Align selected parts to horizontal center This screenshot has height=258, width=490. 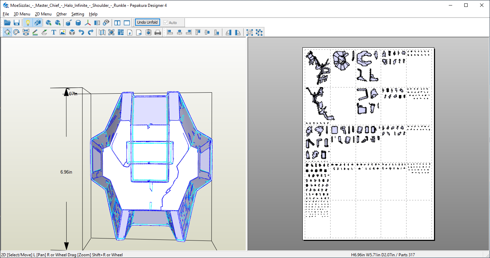pyautogui.click(x=179, y=32)
